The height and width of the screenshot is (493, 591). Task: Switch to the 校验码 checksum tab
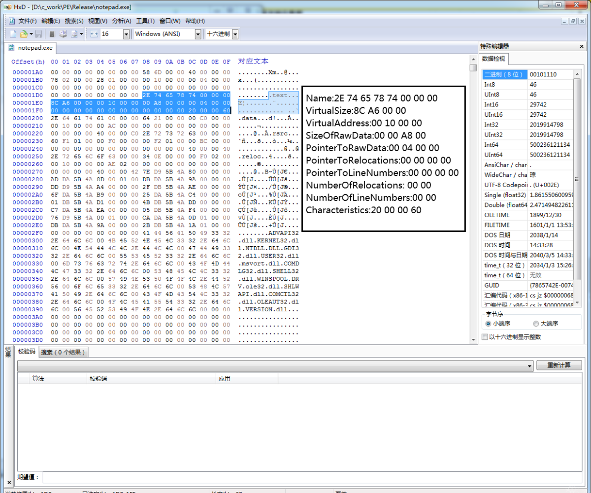[27, 352]
